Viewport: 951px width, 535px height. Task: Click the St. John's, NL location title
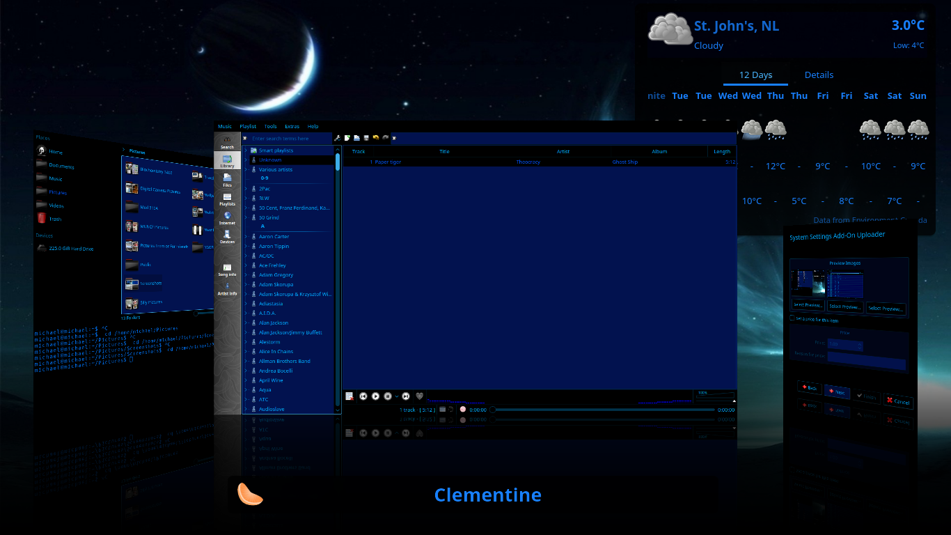[737, 26]
